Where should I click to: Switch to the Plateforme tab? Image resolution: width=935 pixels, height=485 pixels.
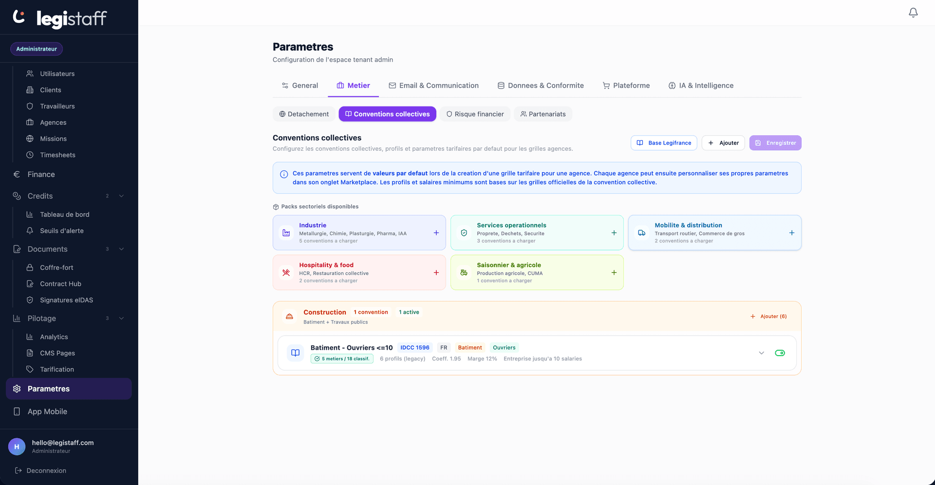(x=626, y=86)
